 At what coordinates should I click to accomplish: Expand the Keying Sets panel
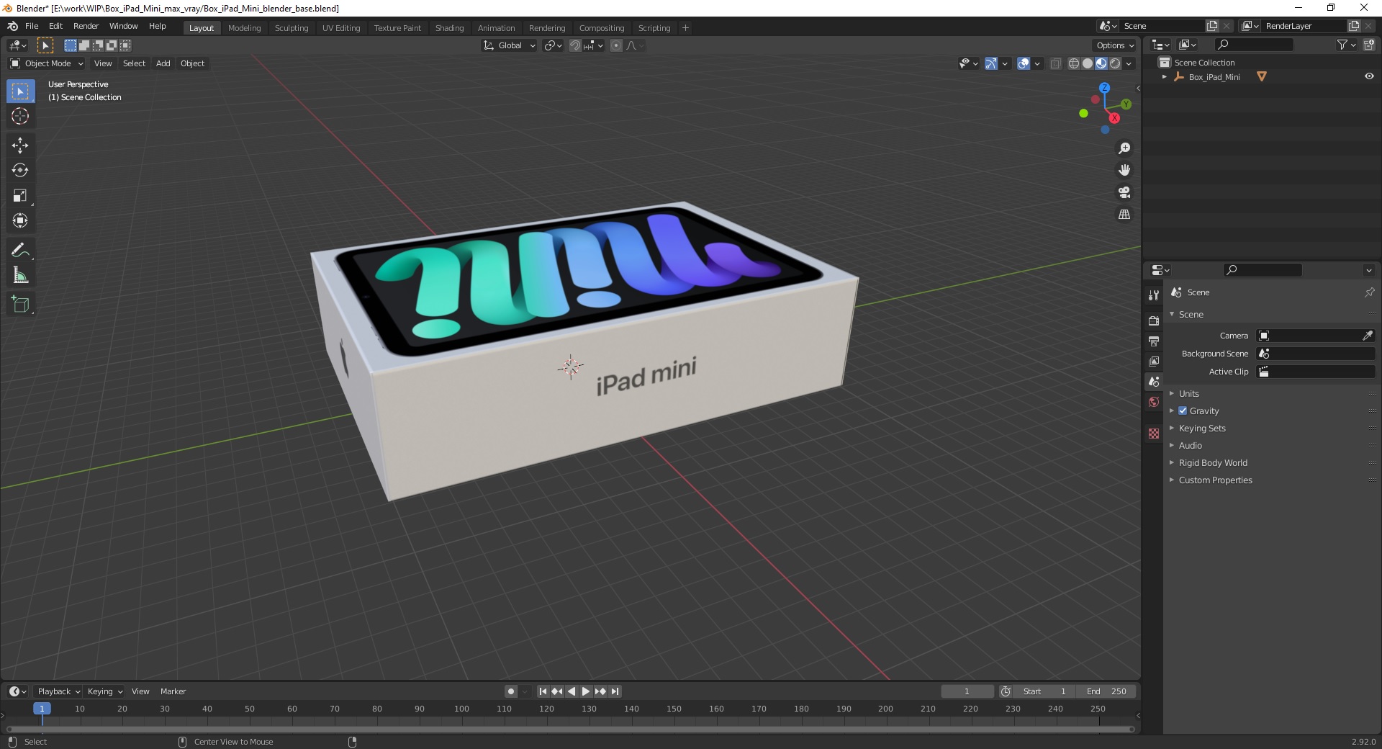coord(1201,428)
